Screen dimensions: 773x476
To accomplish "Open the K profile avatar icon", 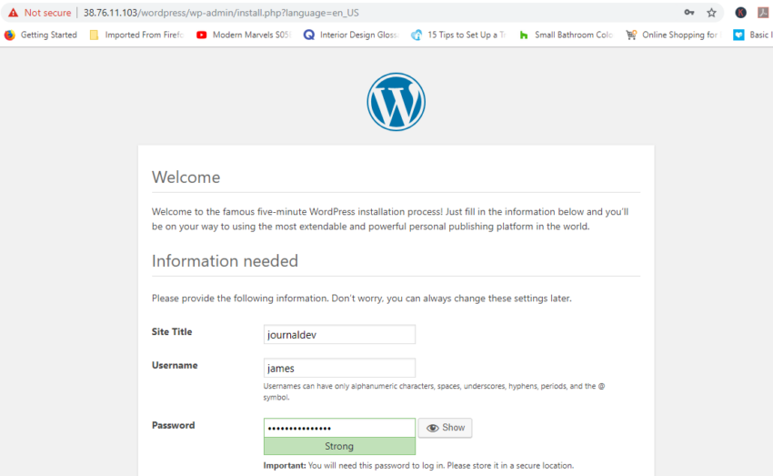I will [740, 13].
